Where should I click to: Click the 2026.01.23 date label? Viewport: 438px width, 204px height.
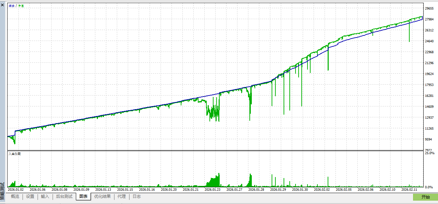pyautogui.click(x=213, y=189)
